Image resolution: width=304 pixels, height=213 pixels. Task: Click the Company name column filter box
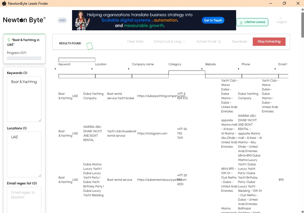(150, 76)
